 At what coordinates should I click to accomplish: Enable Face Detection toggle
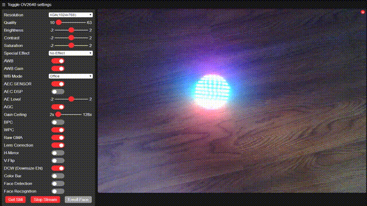pyautogui.click(x=58, y=184)
